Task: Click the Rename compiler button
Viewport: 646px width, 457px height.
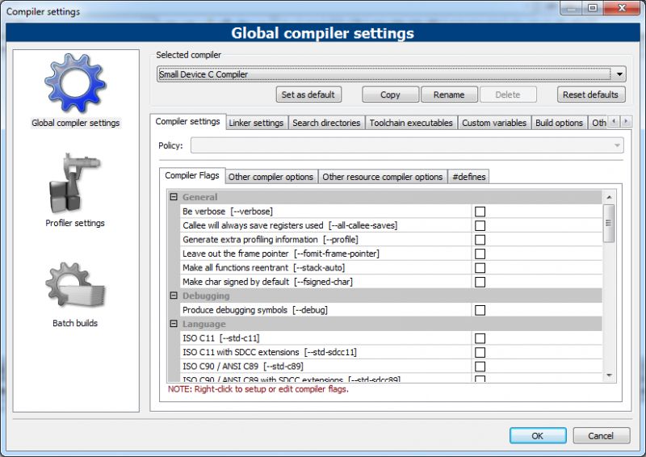Action: click(x=449, y=94)
